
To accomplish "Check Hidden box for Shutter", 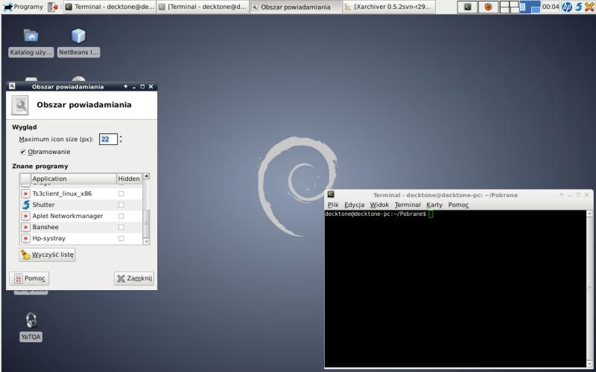I will 121,205.
